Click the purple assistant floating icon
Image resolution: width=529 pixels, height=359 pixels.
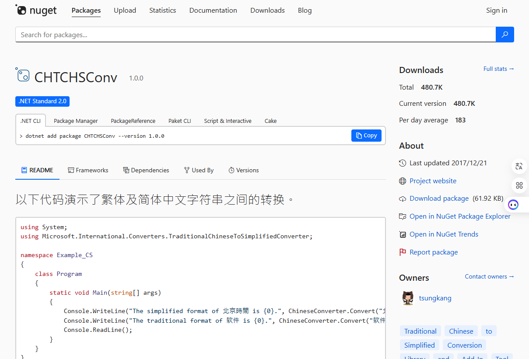[514, 204]
